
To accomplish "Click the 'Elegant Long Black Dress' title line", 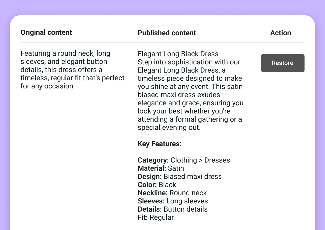I will point(178,54).
